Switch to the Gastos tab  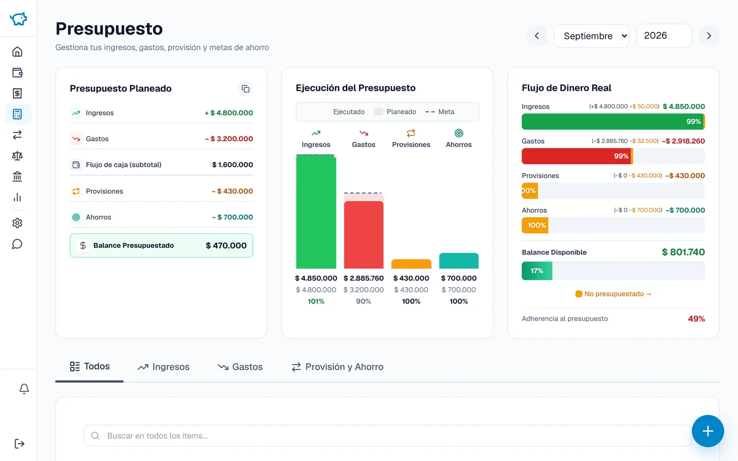[x=240, y=367]
